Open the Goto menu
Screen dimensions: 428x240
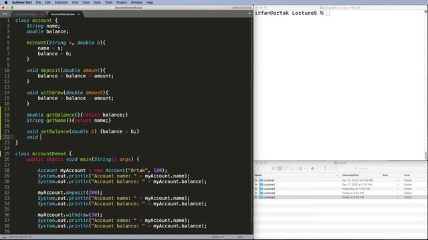click(97, 3)
